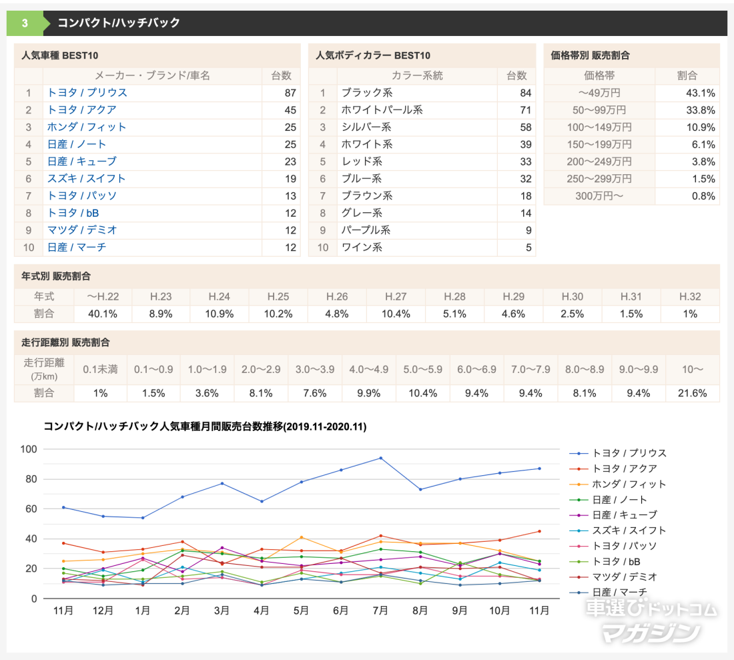This screenshot has width=734, height=660.
Task: Open the トヨタ / bB link
Action: click(x=73, y=213)
